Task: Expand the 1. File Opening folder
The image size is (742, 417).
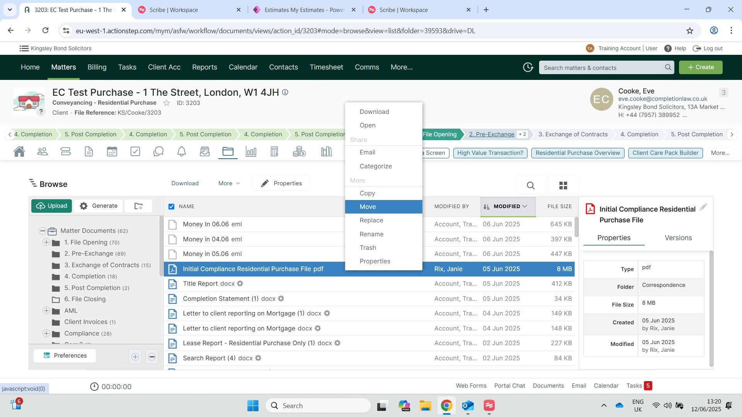Action: pyautogui.click(x=46, y=242)
